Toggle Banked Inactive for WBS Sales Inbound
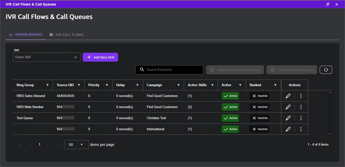Image resolution: width=345 pixels, height=167 pixels. 259,96
